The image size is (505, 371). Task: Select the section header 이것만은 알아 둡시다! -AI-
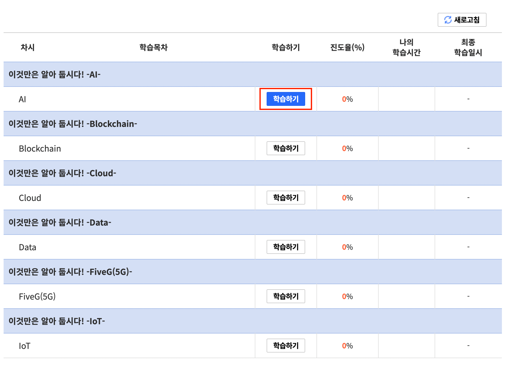pyautogui.click(x=54, y=75)
